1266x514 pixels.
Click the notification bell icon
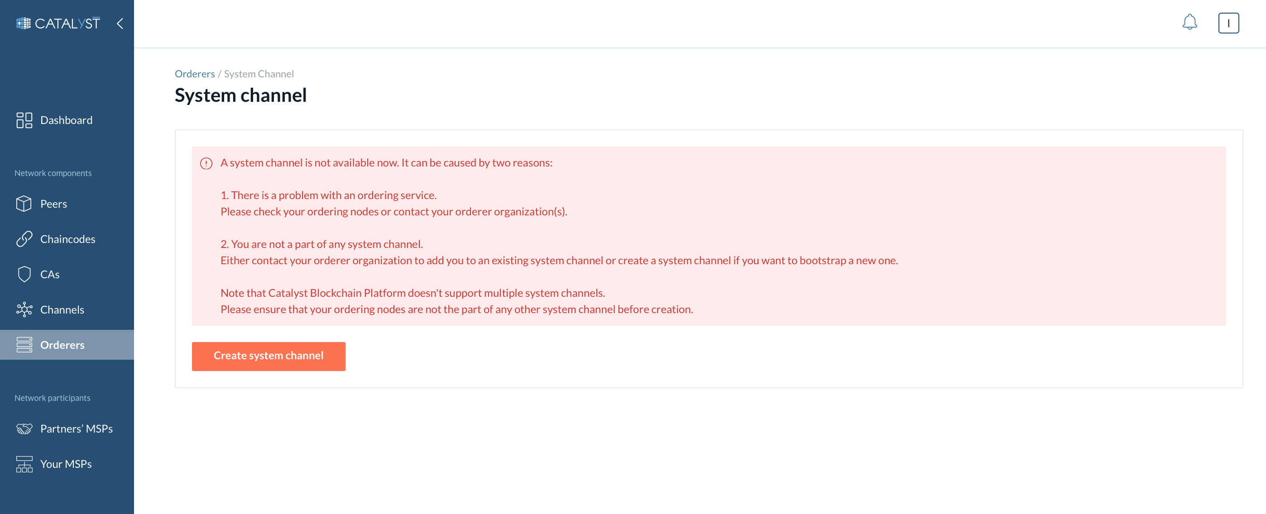(x=1189, y=23)
